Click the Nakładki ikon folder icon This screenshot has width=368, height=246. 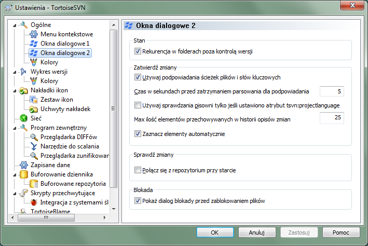[x=24, y=90]
